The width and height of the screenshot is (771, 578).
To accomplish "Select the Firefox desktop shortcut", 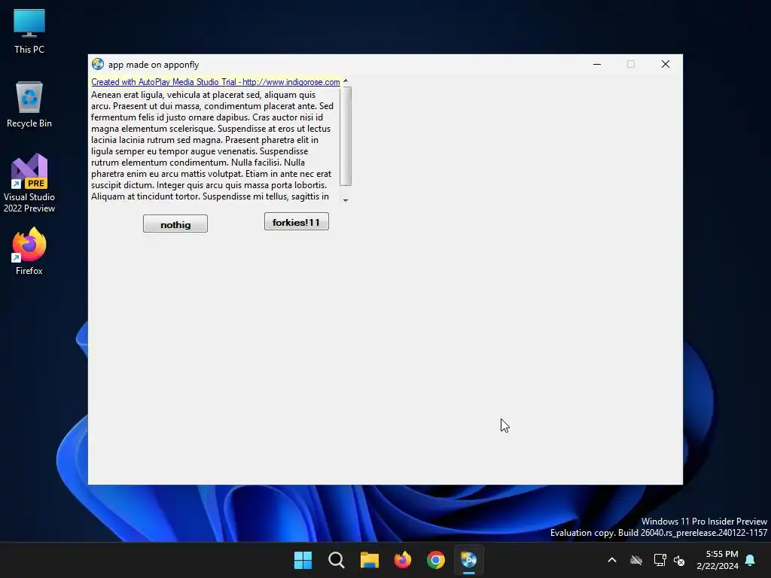I will tap(29, 251).
